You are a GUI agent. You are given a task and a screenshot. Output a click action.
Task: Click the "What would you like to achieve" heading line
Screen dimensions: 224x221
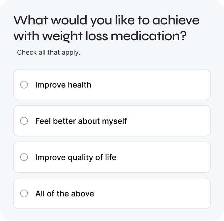point(106,21)
